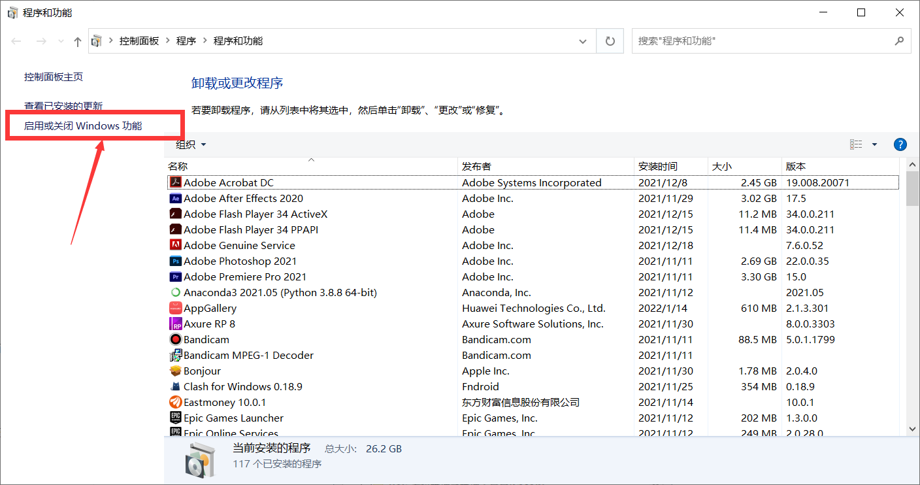Click publisher Huawei Technologies Co., Ltd.
This screenshot has width=920, height=485.
pyautogui.click(x=534, y=308)
